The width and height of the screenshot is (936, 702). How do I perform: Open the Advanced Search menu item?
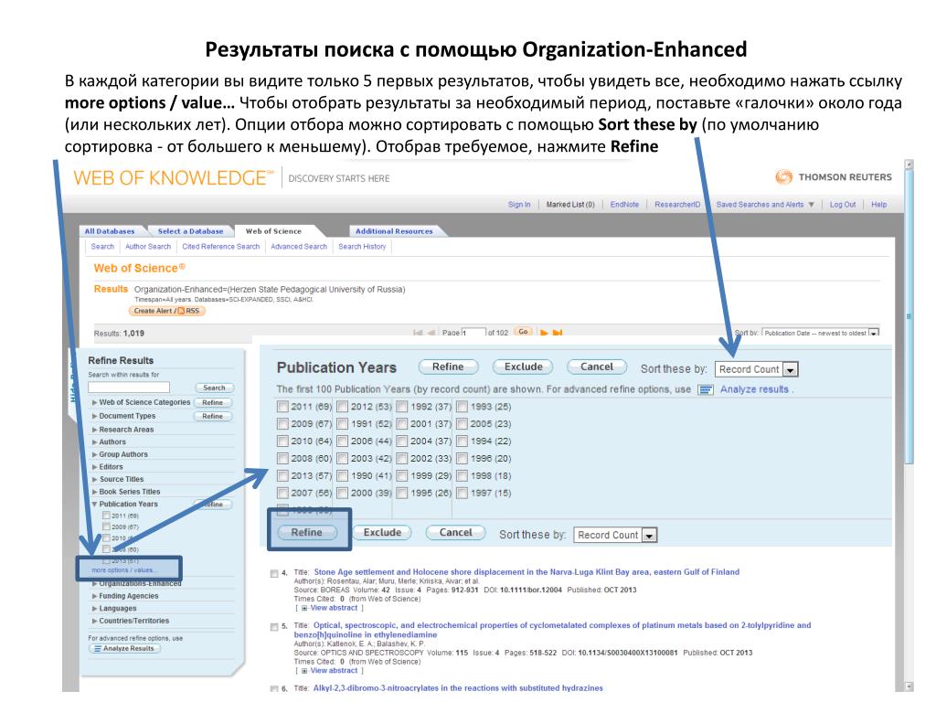(299, 247)
